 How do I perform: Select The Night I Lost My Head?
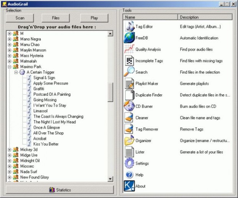click(x=55, y=122)
